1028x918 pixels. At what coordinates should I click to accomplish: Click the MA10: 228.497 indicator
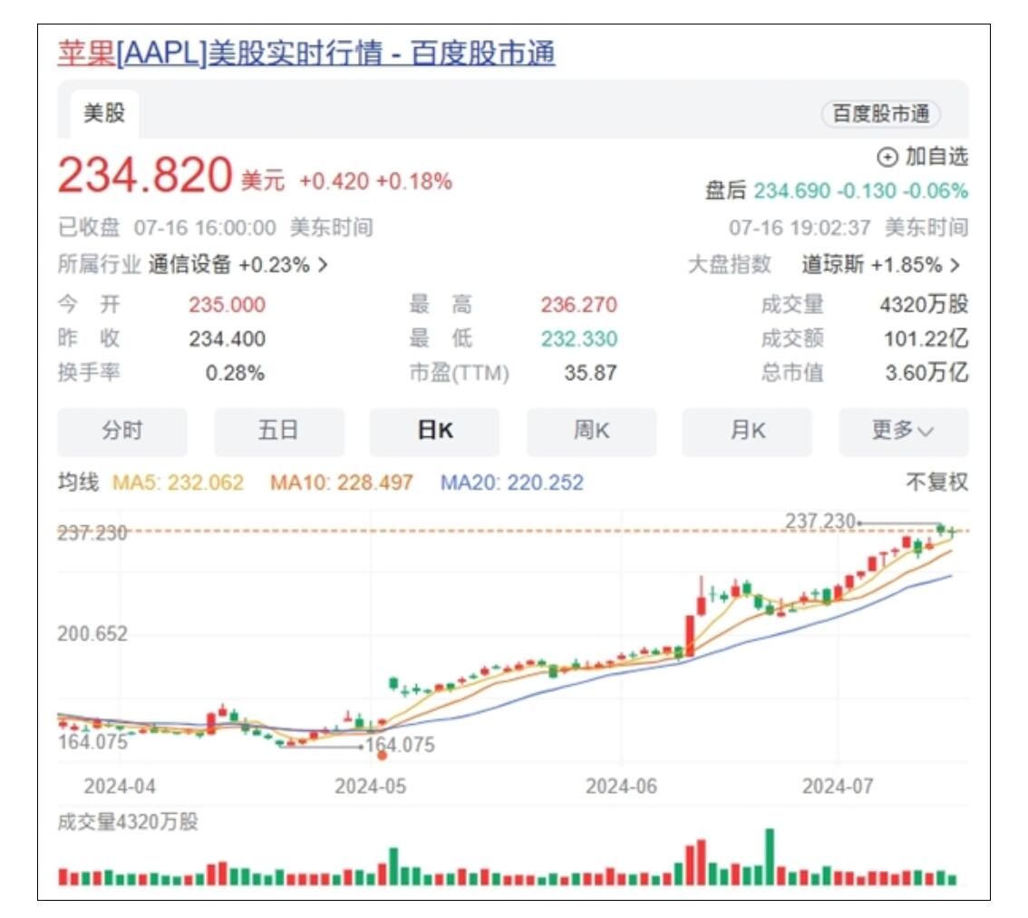click(x=342, y=483)
